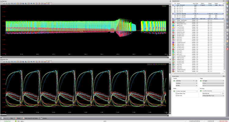Image resolution: width=229 pixels, height=122 pixels.
Task: Float the Channel Control panel
Action: pyautogui.click(x=224, y=1)
